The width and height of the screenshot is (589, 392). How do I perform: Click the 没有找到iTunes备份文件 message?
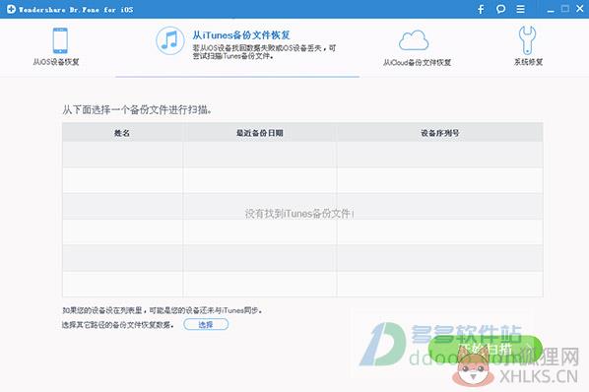click(x=299, y=214)
